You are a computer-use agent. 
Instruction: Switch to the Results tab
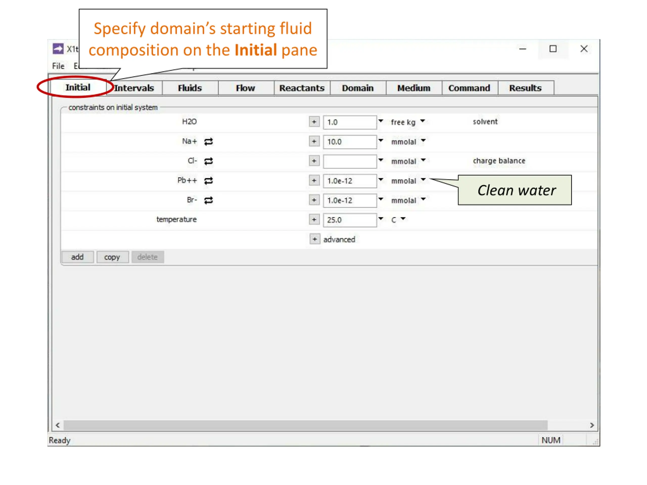tap(526, 88)
